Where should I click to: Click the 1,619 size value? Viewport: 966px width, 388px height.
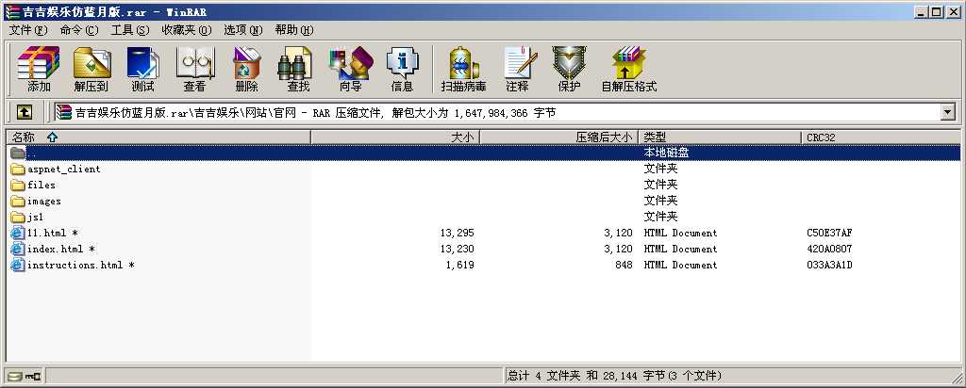[x=459, y=265]
